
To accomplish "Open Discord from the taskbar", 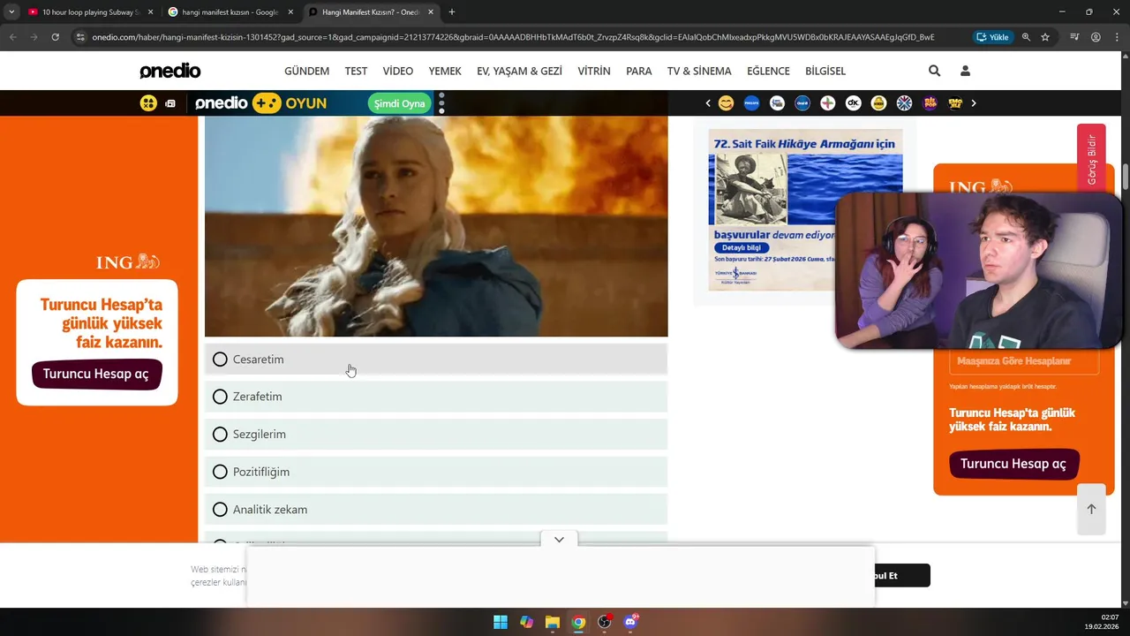I will pyautogui.click(x=630, y=622).
